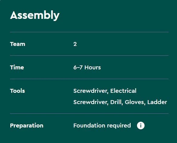Click the Foundation required text
The width and height of the screenshot is (177, 143).
click(102, 126)
